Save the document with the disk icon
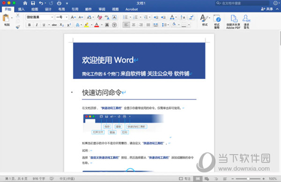281x182 pixels. tap(33, 3)
